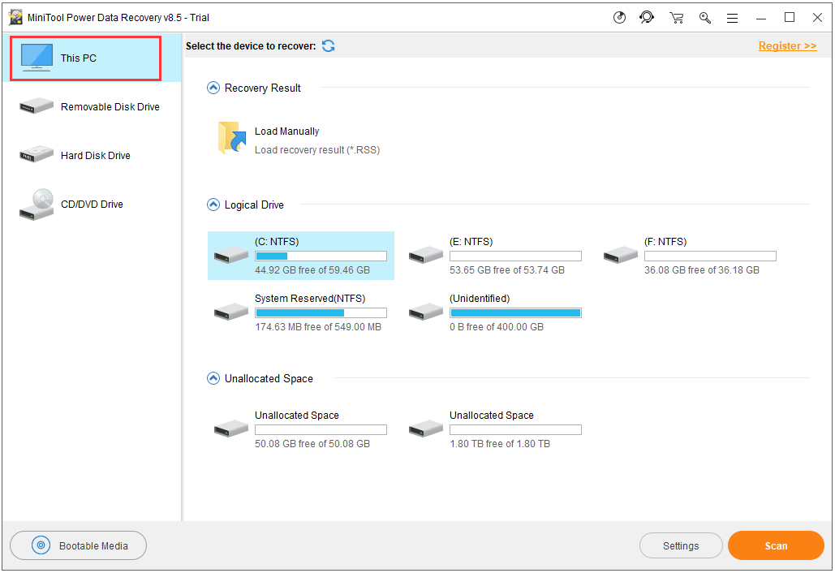Click the C: NTFS drive icon
Image resolution: width=835 pixels, height=573 pixels.
pos(231,255)
